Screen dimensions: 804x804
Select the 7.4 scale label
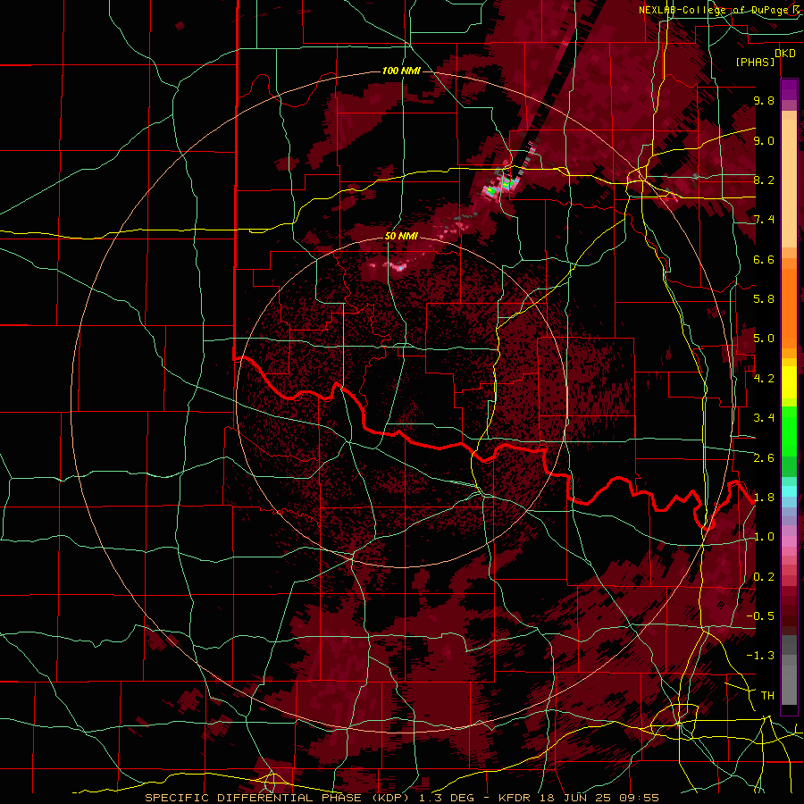pyautogui.click(x=764, y=220)
